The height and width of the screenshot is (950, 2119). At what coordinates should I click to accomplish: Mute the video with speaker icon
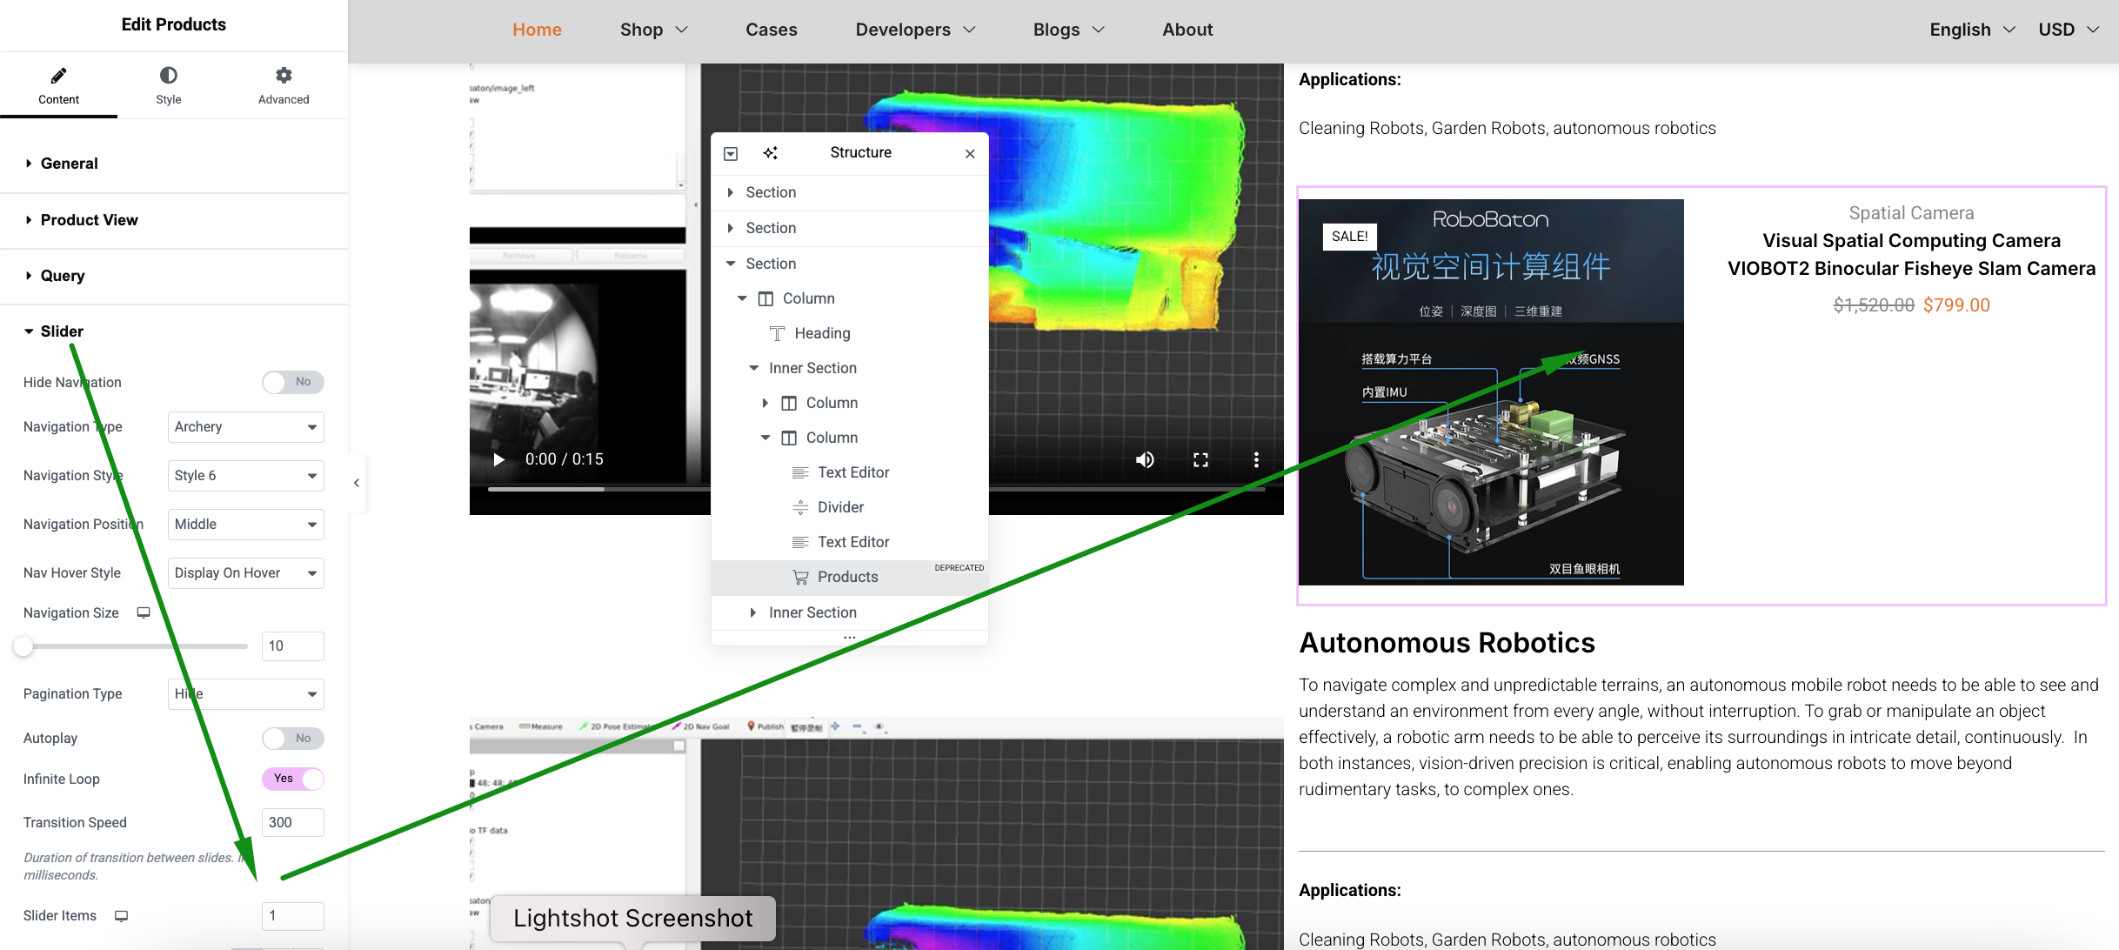(x=1145, y=459)
